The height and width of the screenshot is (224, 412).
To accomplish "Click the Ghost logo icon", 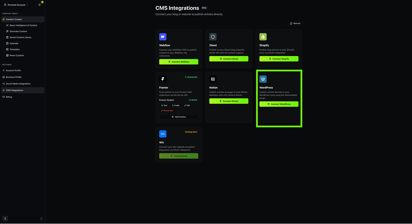I will [x=213, y=37].
